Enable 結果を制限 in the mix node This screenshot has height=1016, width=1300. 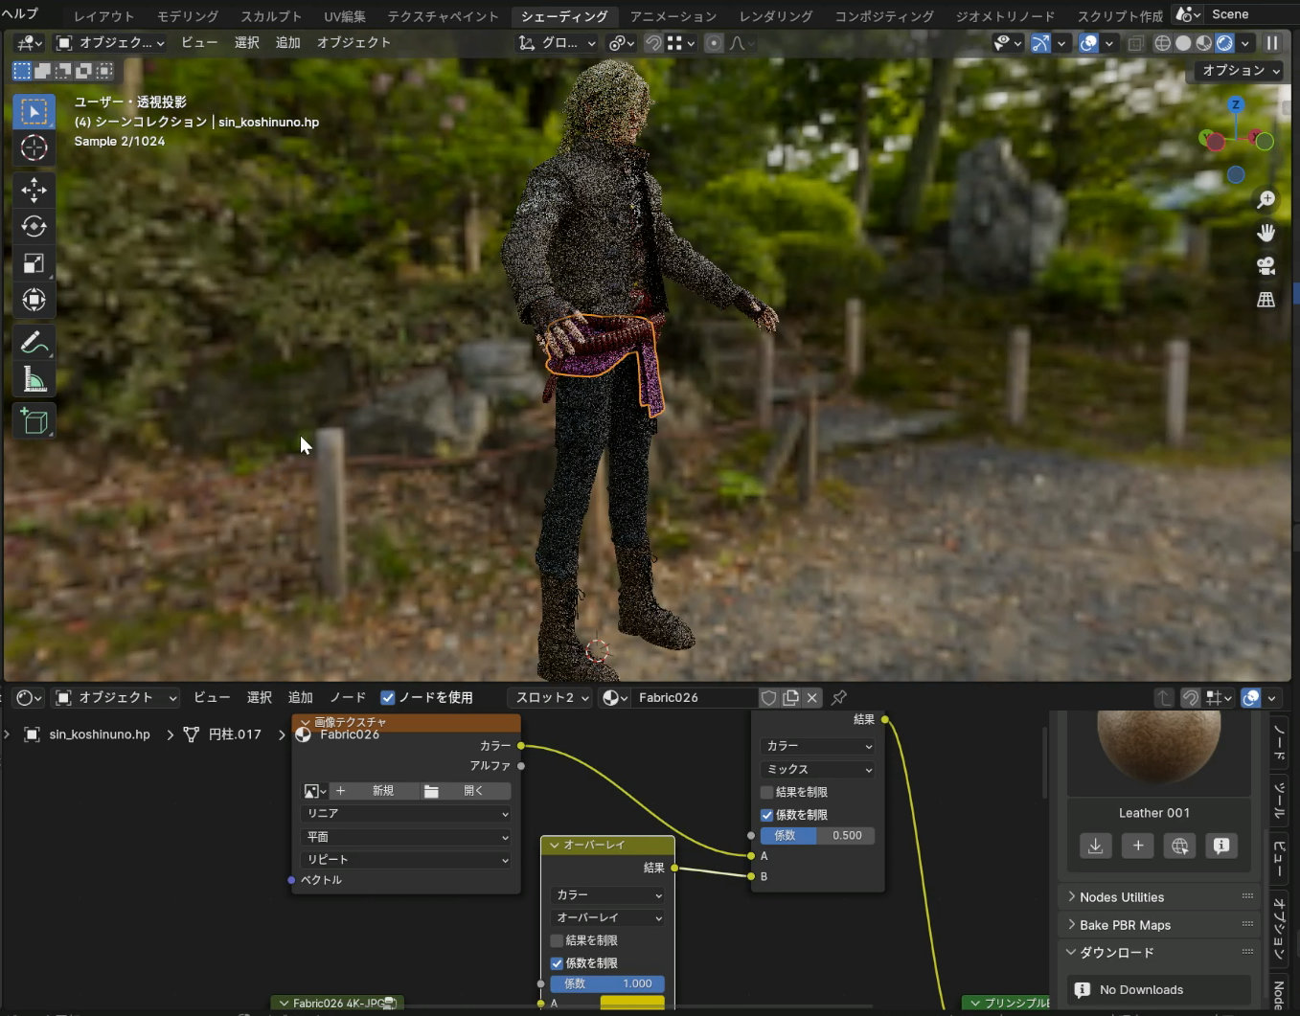click(767, 792)
